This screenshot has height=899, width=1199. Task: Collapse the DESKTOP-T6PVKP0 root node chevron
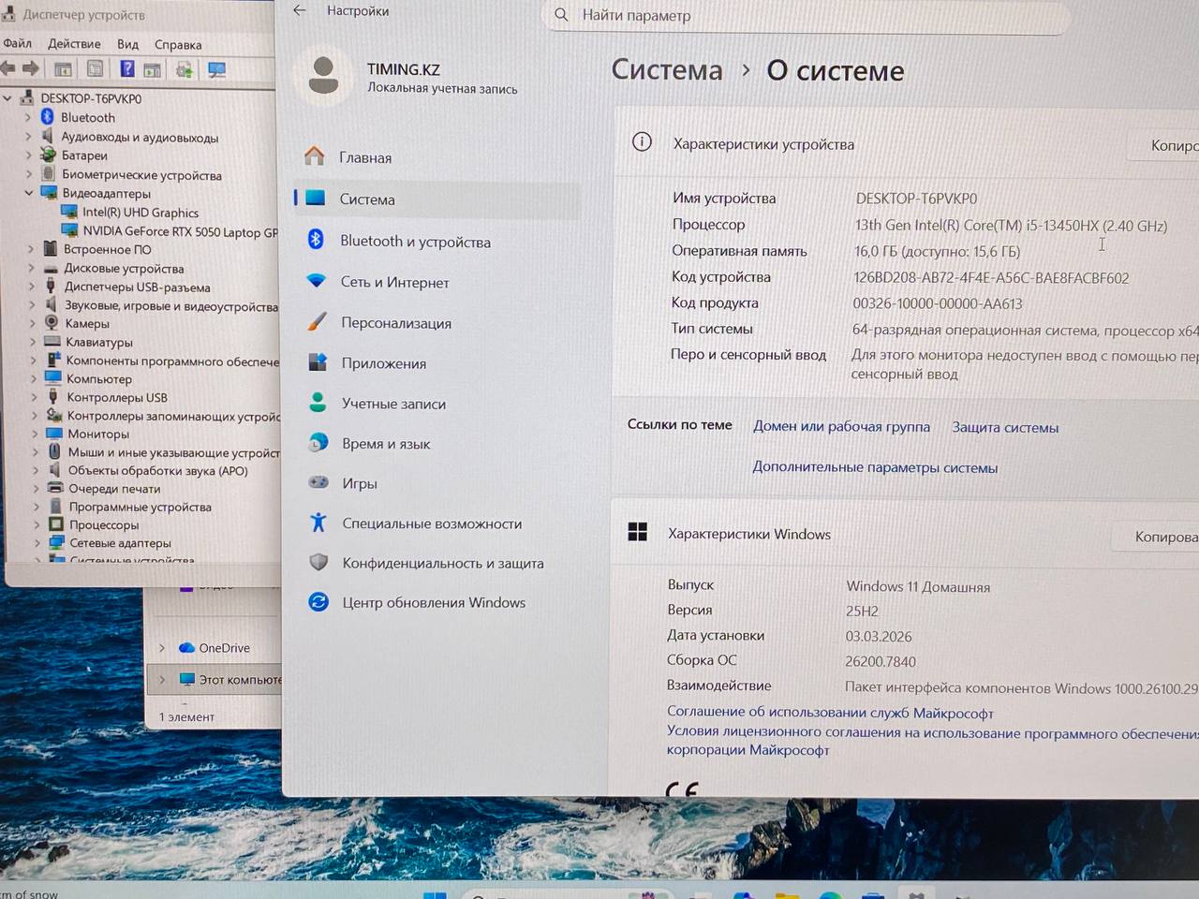(x=7, y=97)
